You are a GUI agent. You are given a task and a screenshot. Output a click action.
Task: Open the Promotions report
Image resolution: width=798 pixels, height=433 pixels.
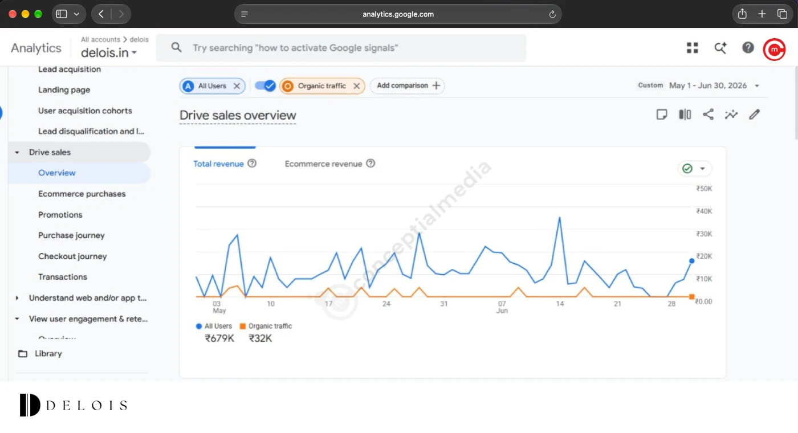pyautogui.click(x=60, y=215)
